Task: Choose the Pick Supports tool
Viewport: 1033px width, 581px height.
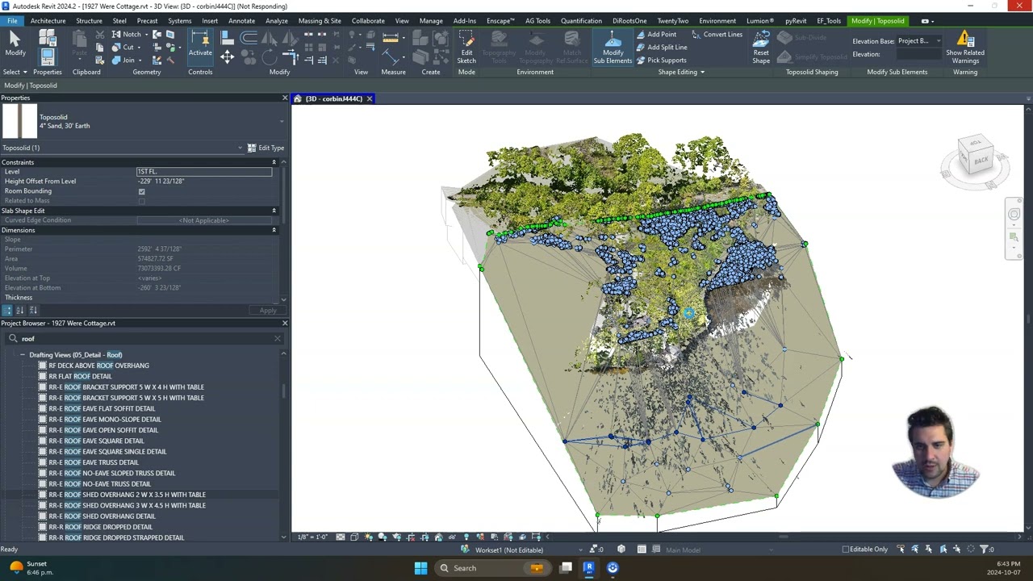Action: (x=661, y=61)
